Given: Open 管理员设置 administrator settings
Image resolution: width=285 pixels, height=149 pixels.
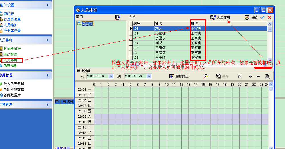Looking at the screenshot, I should click(12, 19).
